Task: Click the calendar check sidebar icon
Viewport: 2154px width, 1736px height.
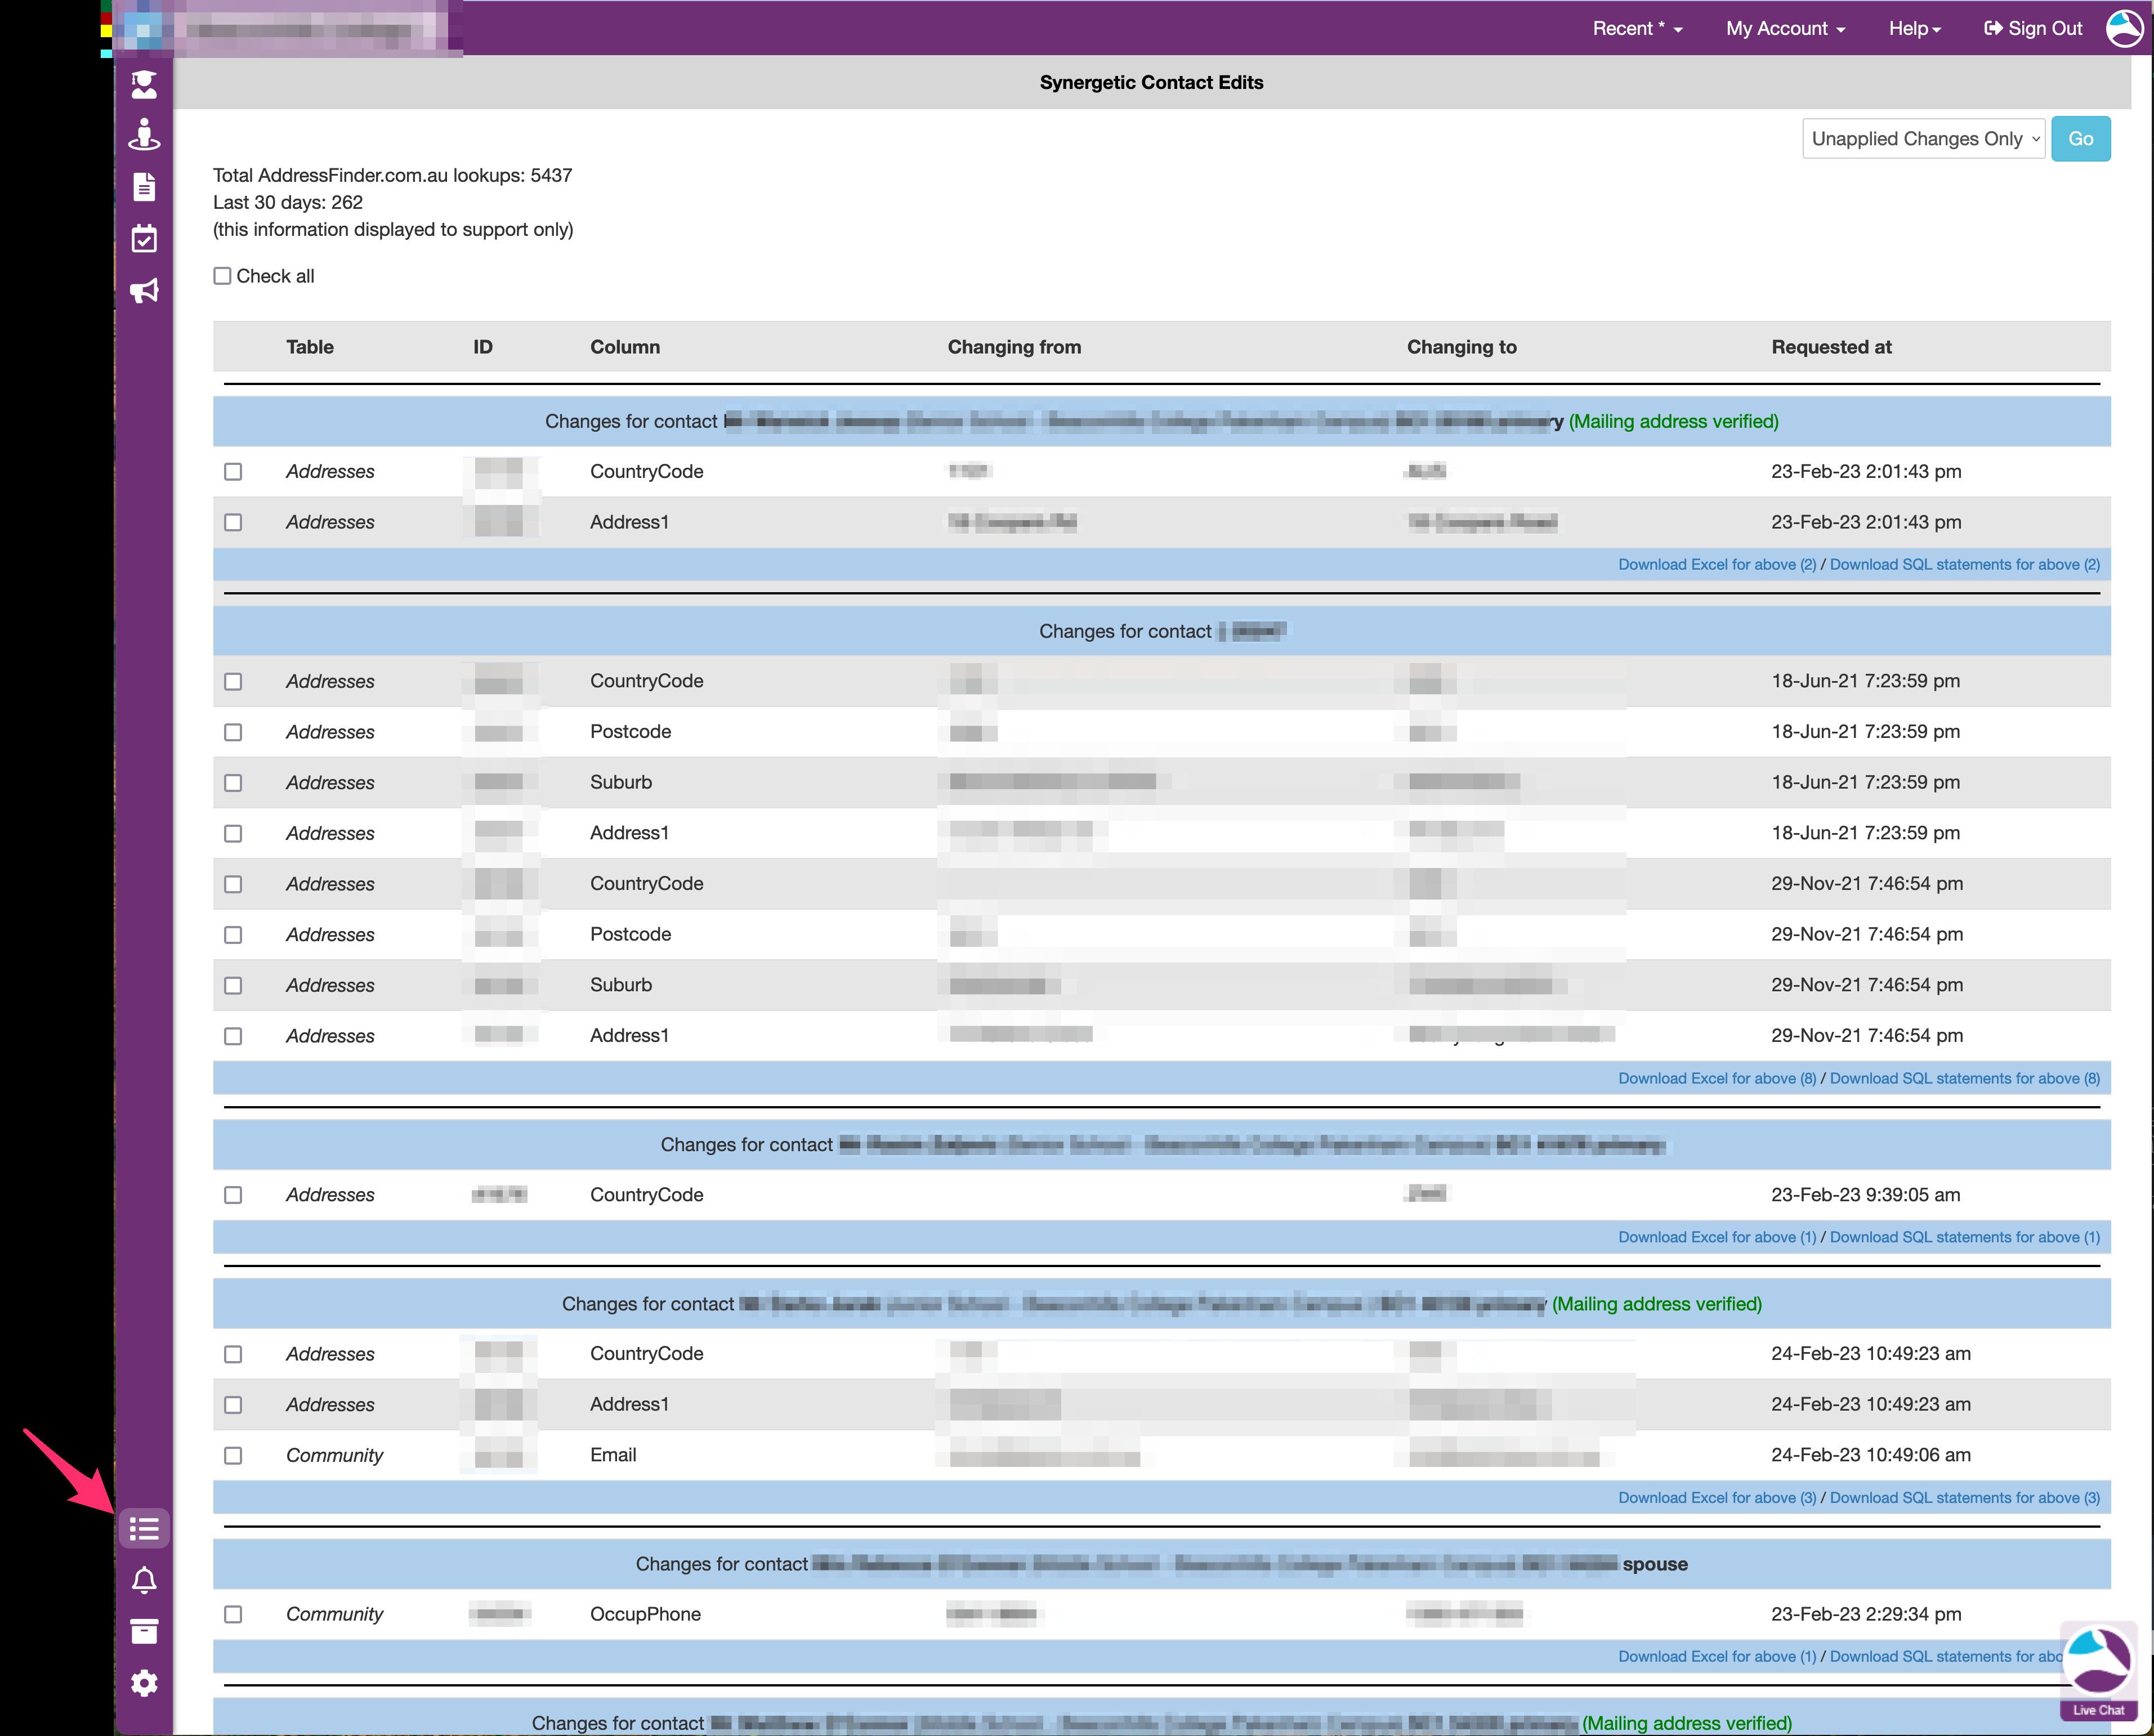Action: point(144,239)
